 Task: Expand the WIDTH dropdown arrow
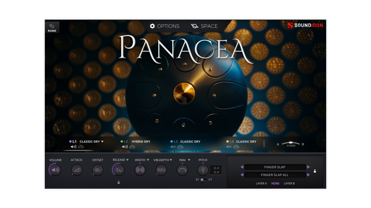(x=148, y=160)
